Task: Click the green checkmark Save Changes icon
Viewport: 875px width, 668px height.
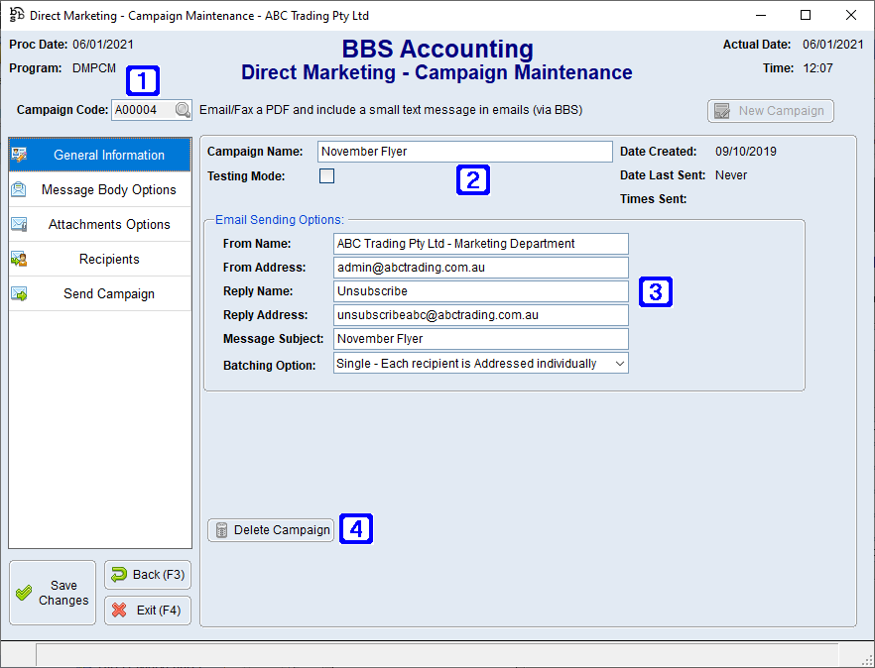Action: [25, 593]
